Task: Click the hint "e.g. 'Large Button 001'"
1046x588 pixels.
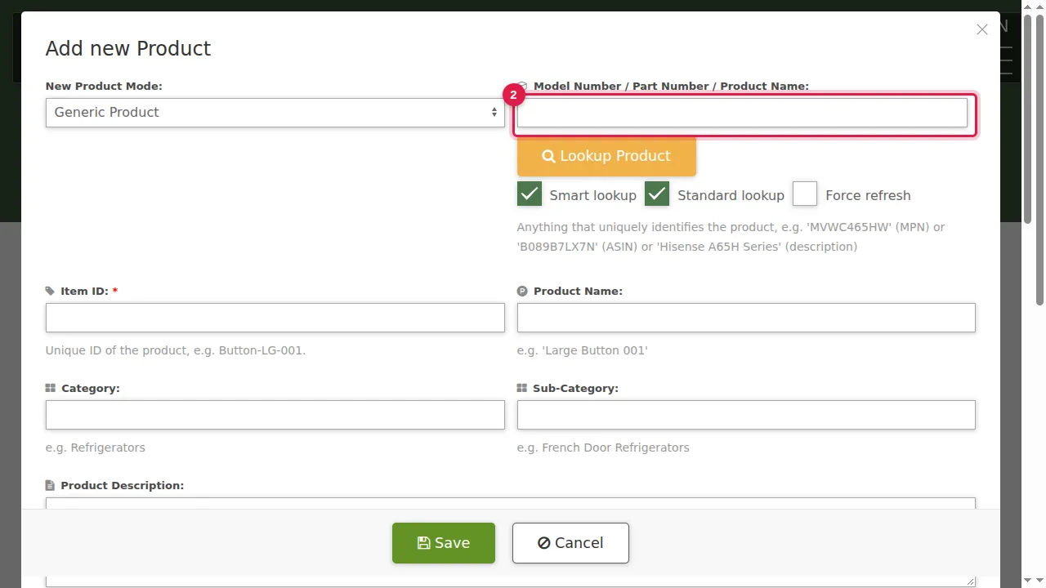Action: coord(583,350)
